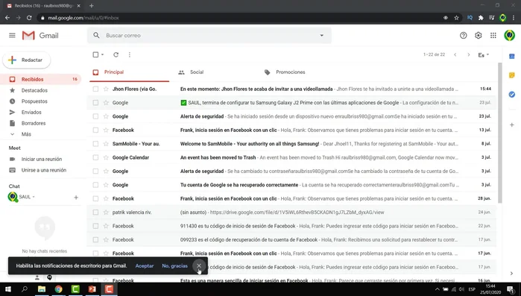Viewport: 521px width, 296px height.
Task: Open the Help question mark icon
Action: click(463, 35)
